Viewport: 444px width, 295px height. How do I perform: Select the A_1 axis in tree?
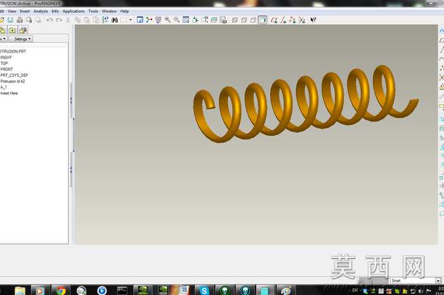coord(3,87)
